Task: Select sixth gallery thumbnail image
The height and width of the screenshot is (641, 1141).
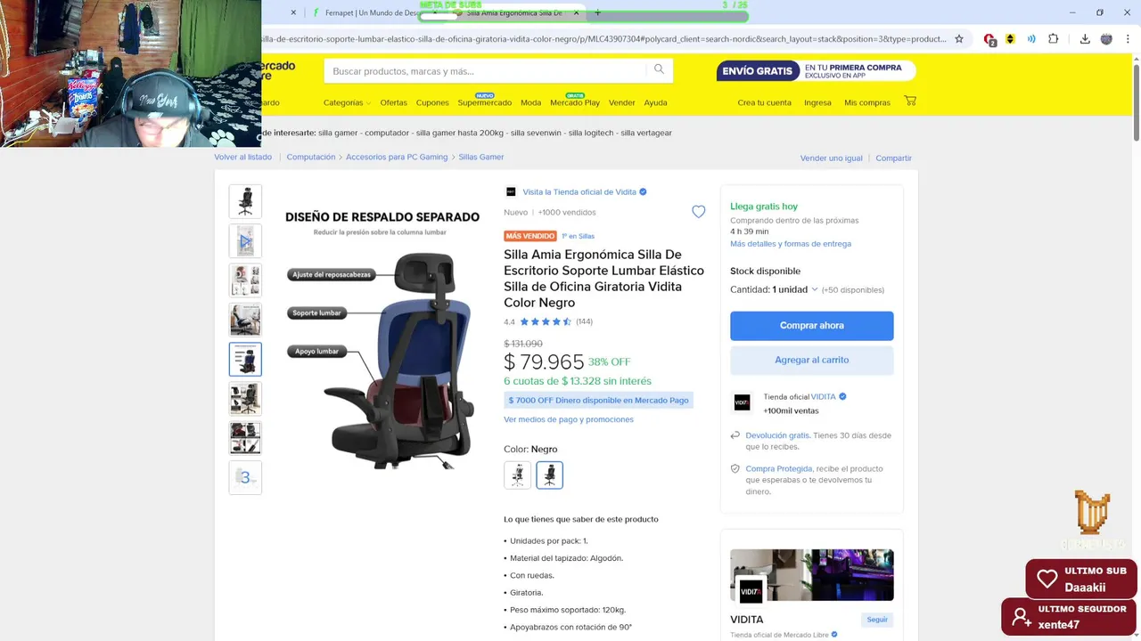Action: [x=245, y=398]
